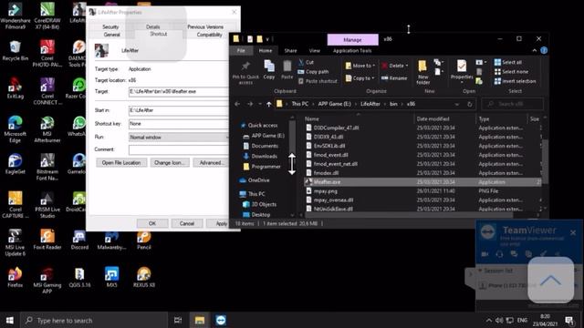Screen dimensions: 584x328
Task: Open the Explorer File menu
Action: (241, 51)
